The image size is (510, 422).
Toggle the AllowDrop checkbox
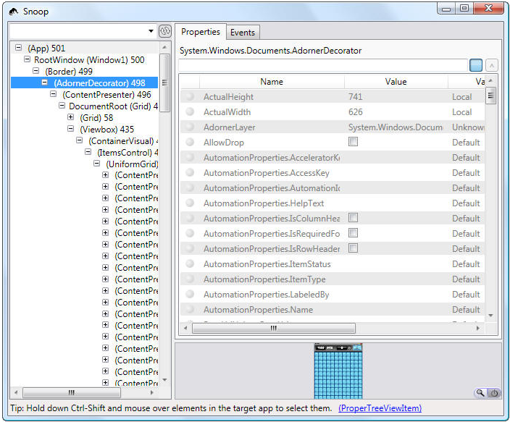pos(353,142)
